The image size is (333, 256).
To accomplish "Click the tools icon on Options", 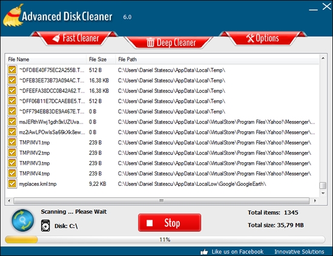I will [x=250, y=38].
